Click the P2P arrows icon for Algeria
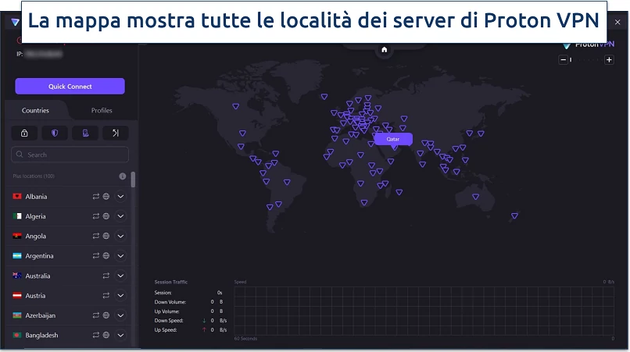Image resolution: width=630 pixels, height=352 pixels. click(x=95, y=216)
